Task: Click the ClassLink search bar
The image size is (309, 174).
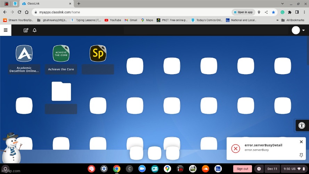Action: 206,30
